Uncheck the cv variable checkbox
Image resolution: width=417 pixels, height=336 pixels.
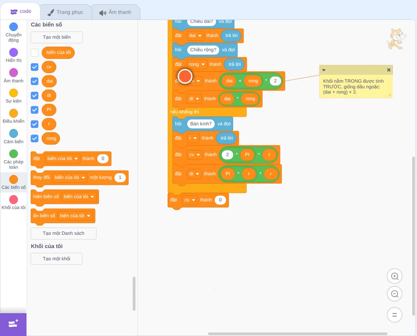point(35,67)
